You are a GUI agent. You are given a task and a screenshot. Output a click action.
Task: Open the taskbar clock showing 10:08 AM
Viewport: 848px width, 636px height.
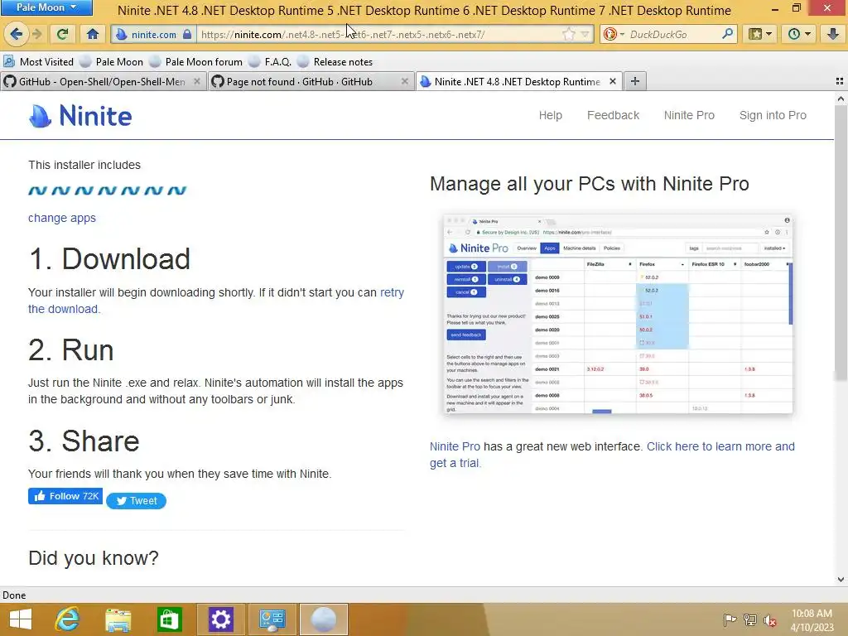coord(812,619)
